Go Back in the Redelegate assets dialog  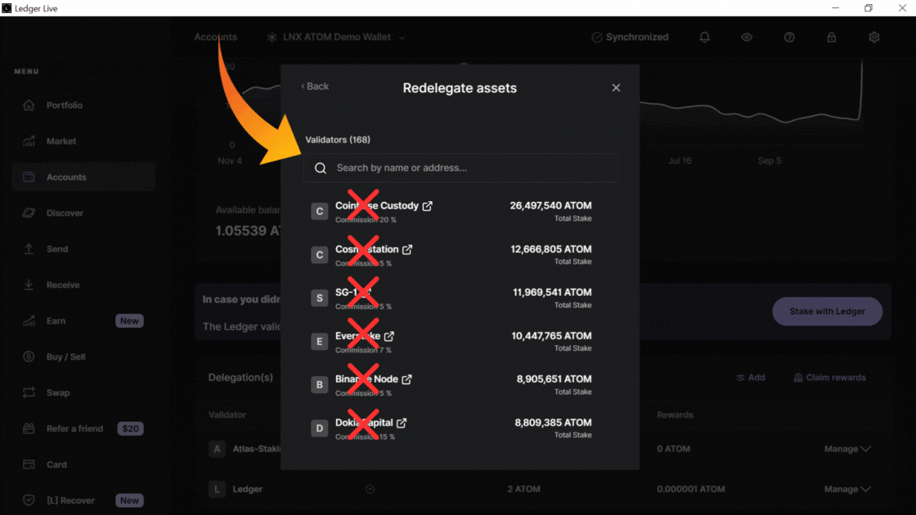click(315, 87)
